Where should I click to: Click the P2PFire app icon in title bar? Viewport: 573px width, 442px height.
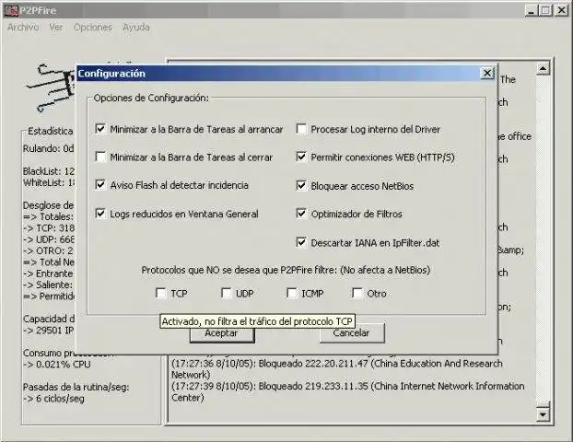tap(11, 10)
